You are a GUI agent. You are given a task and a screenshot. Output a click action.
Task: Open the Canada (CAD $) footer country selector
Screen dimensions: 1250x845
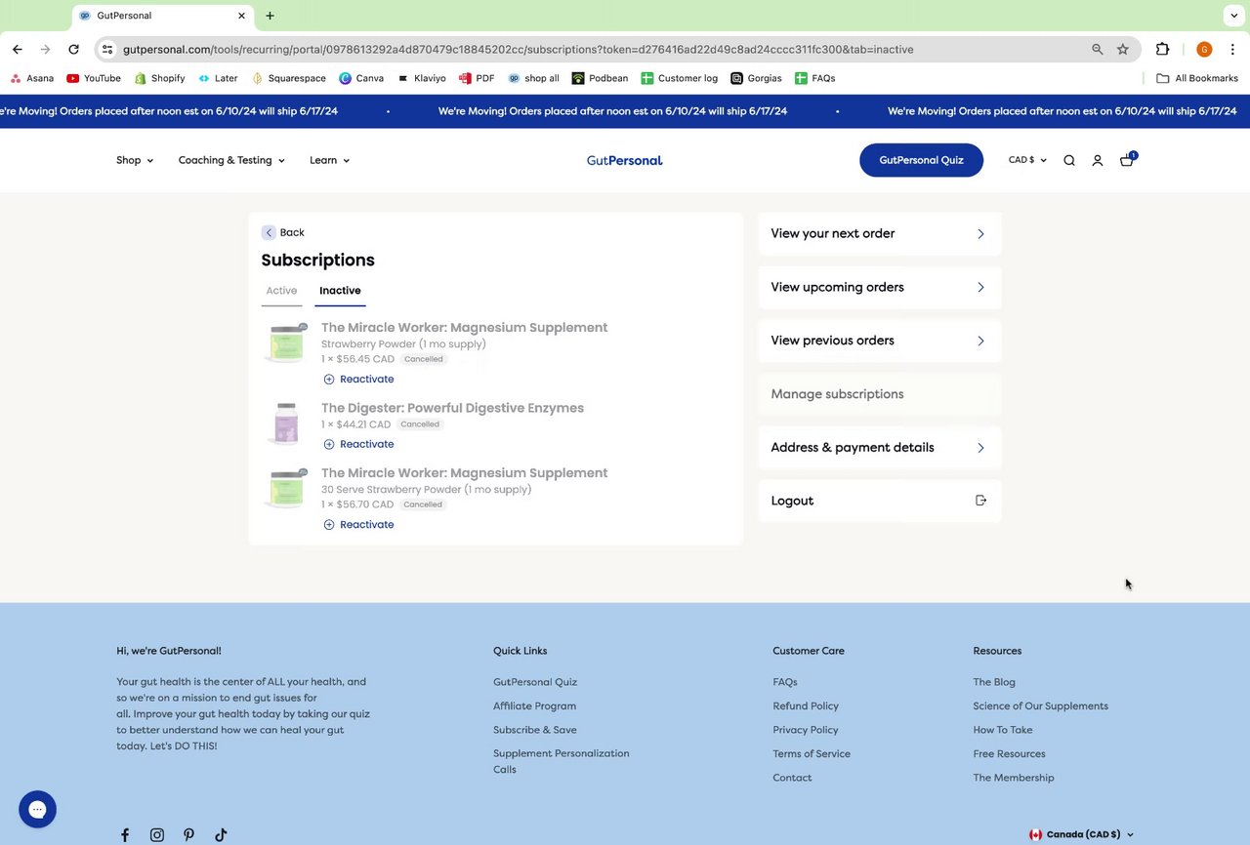pyautogui.click(x=1081, y=835)
